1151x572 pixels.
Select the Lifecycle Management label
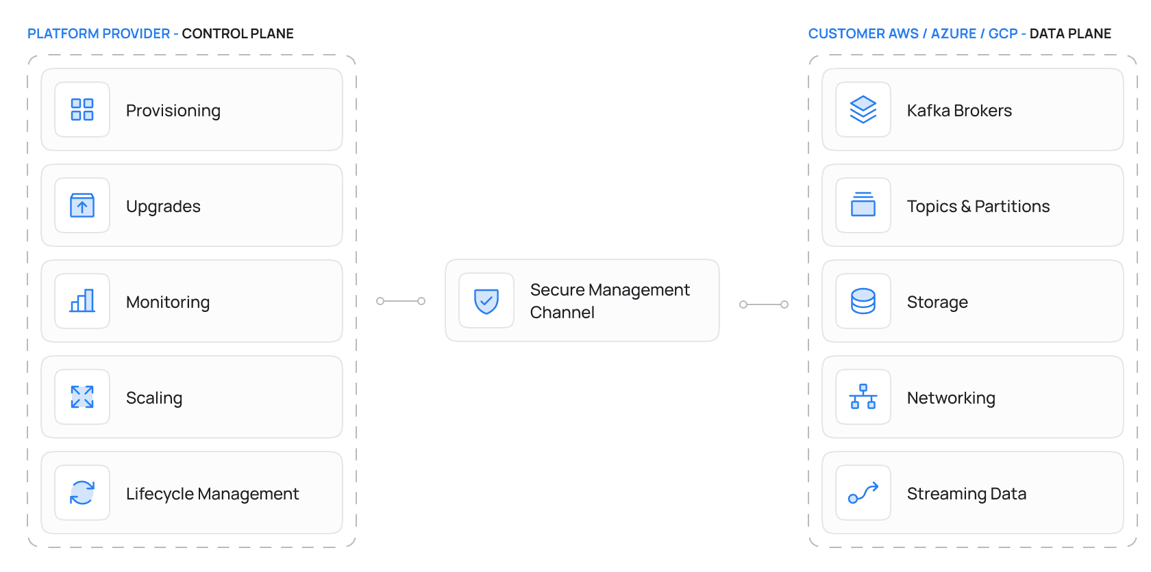coord(212,494)
